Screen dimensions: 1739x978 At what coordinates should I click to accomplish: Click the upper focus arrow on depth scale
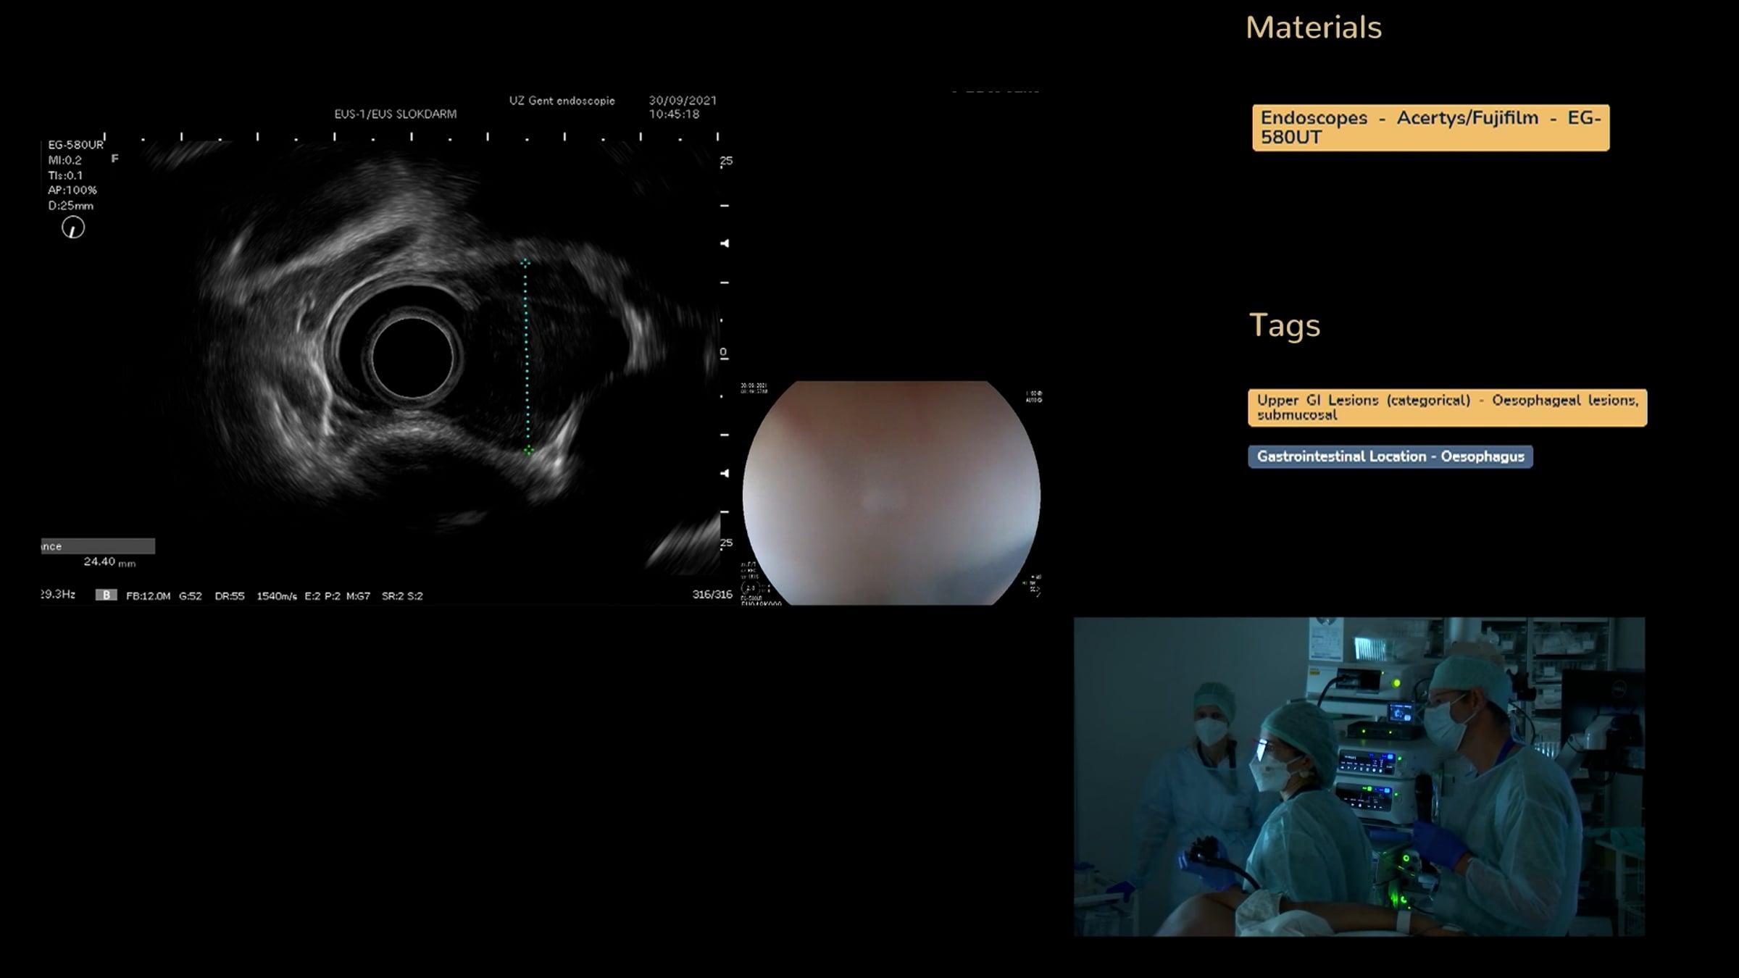pyautogui.click(x=724, y=243)
